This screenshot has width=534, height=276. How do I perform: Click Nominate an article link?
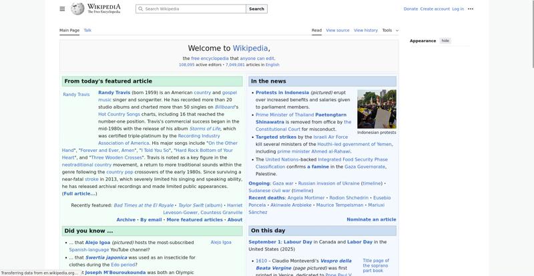pos(371,219)
